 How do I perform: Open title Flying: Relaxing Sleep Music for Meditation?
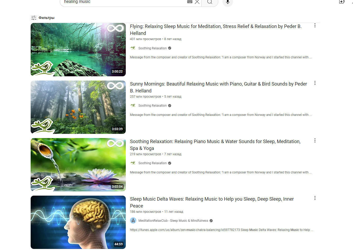pyautogui.click(x=216, y=30)
